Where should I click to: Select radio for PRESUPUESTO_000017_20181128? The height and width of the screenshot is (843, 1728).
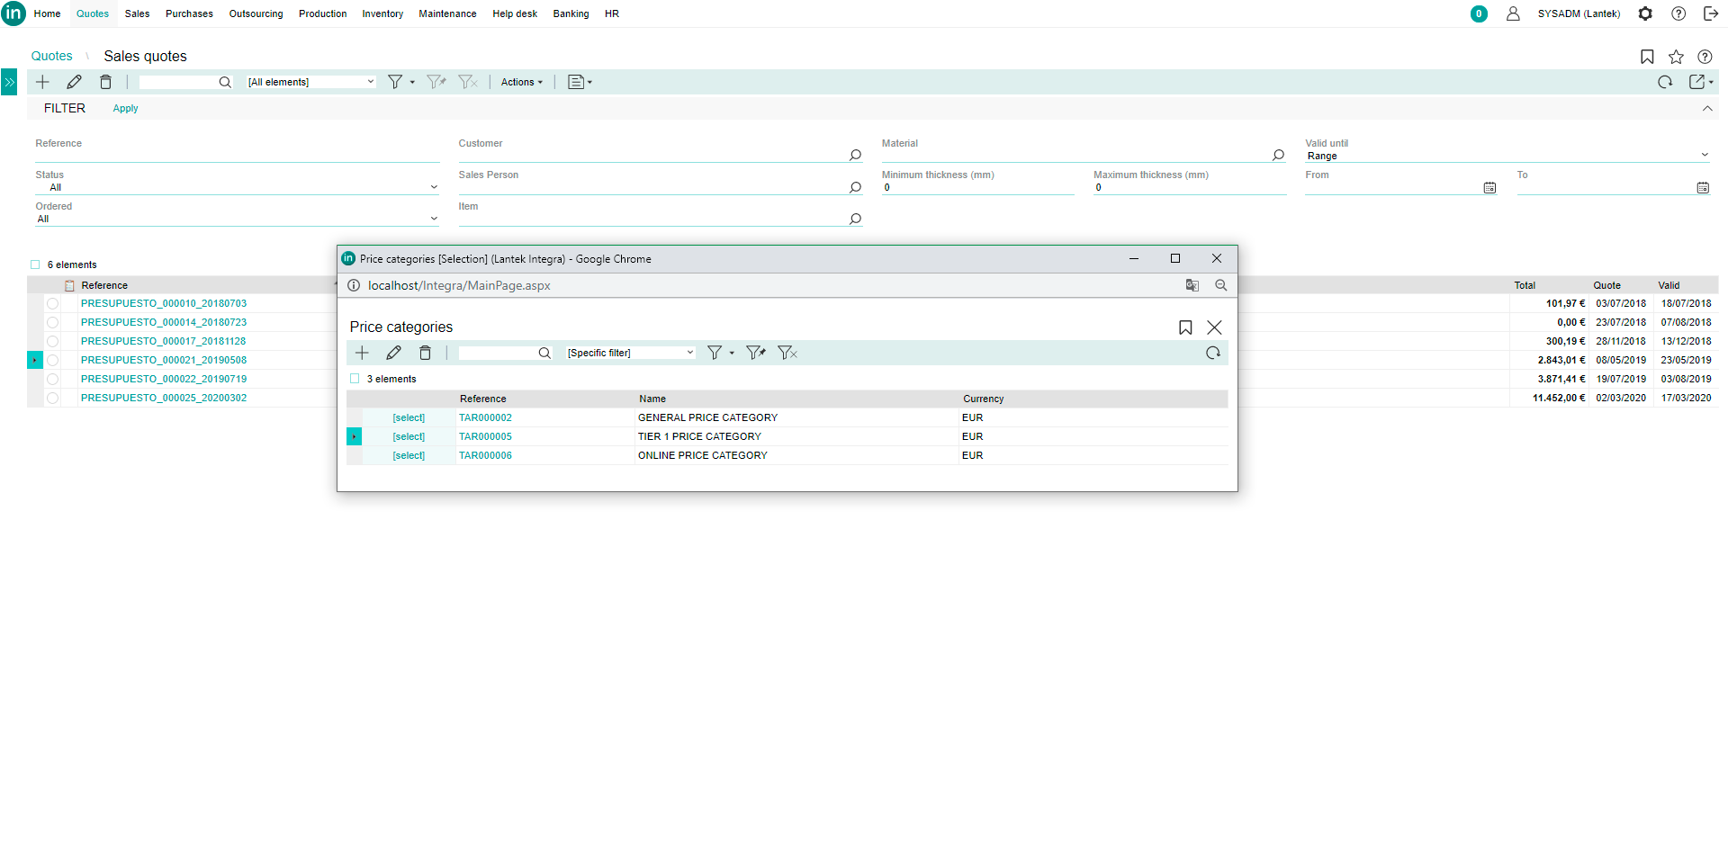pos(52,342)
